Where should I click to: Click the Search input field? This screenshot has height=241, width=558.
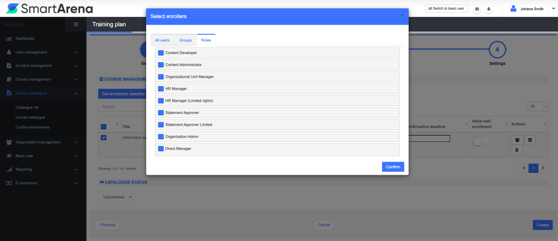tap(122, 107)
